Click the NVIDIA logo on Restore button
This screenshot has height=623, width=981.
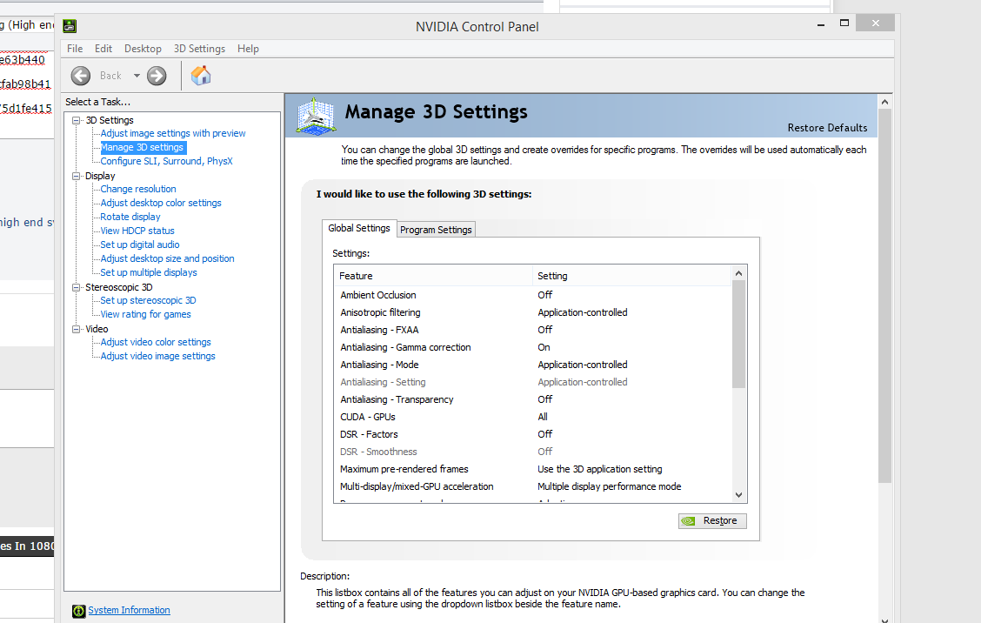click(688, 521)
